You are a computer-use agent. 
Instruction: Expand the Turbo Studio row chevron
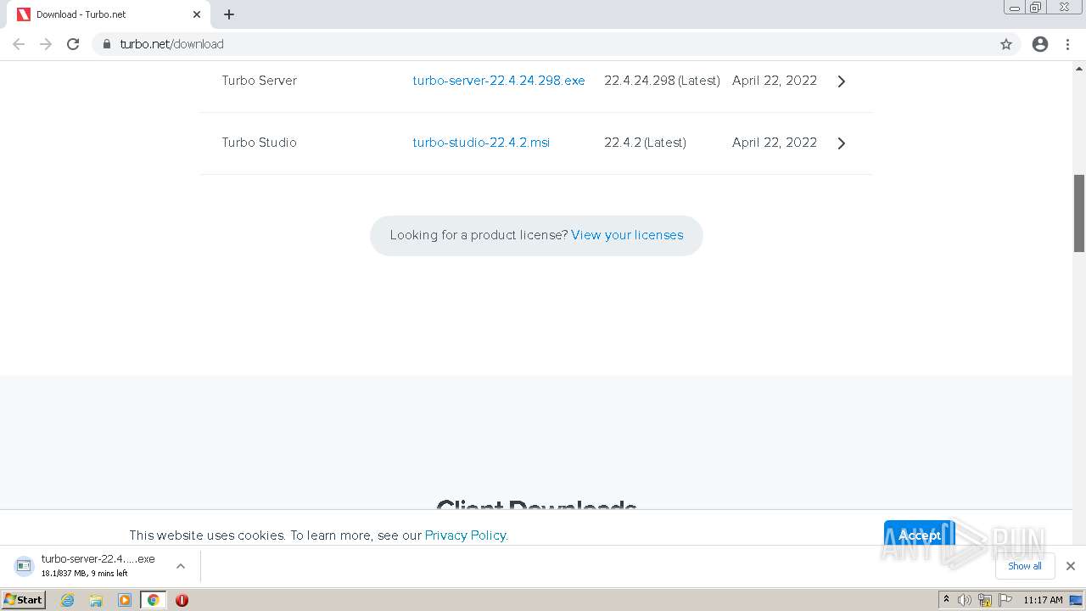[x=842, y=143]
